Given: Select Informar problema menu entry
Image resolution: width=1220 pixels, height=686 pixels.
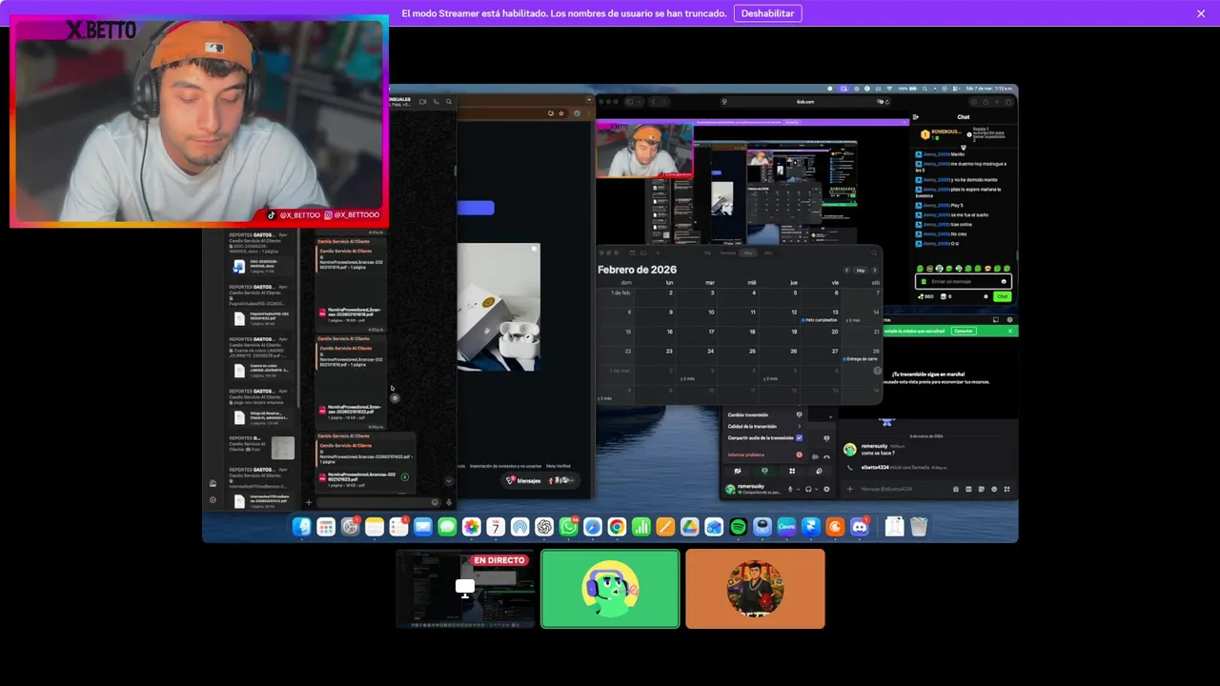Looking at the screenshot, I should [x=764, y=454].
